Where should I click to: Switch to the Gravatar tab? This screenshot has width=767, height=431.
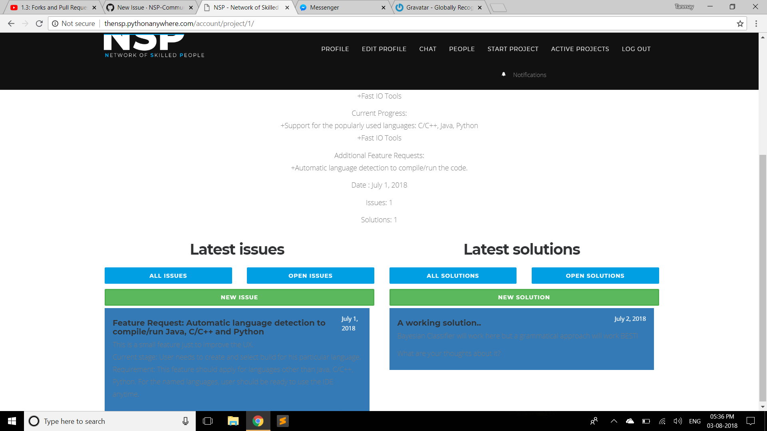point(435,7)
